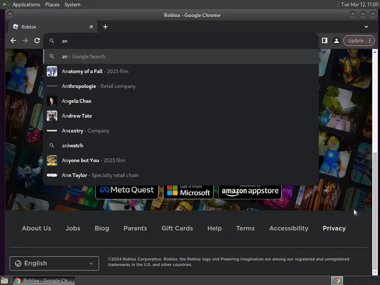Viewport: 380px width, 285px height.
Task: Open the Privacy footer link
Action: pyautogui.click(x=334, y=228)
